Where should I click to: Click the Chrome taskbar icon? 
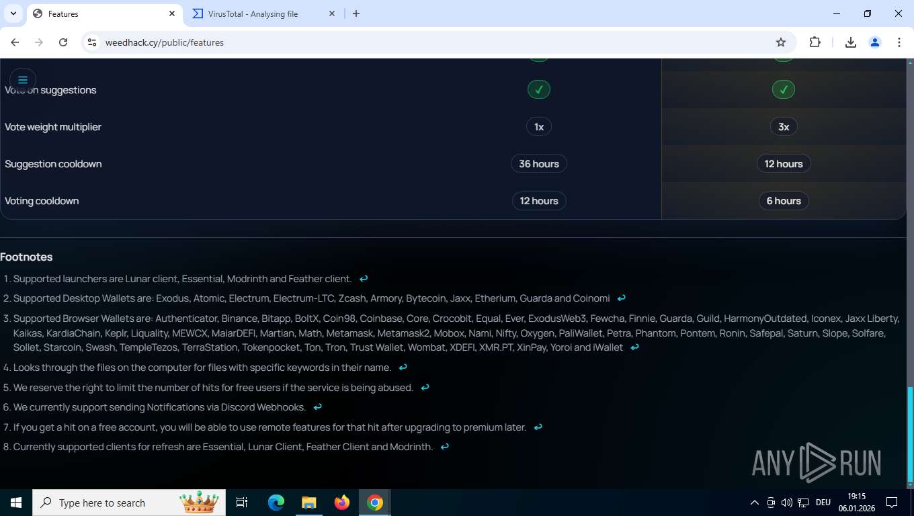pos(375,503)
